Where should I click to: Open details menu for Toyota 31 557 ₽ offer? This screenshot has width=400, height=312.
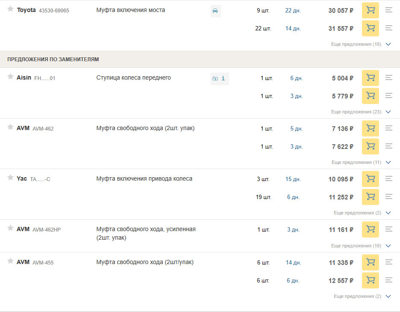pyautogui.click(x=389, y=28)
